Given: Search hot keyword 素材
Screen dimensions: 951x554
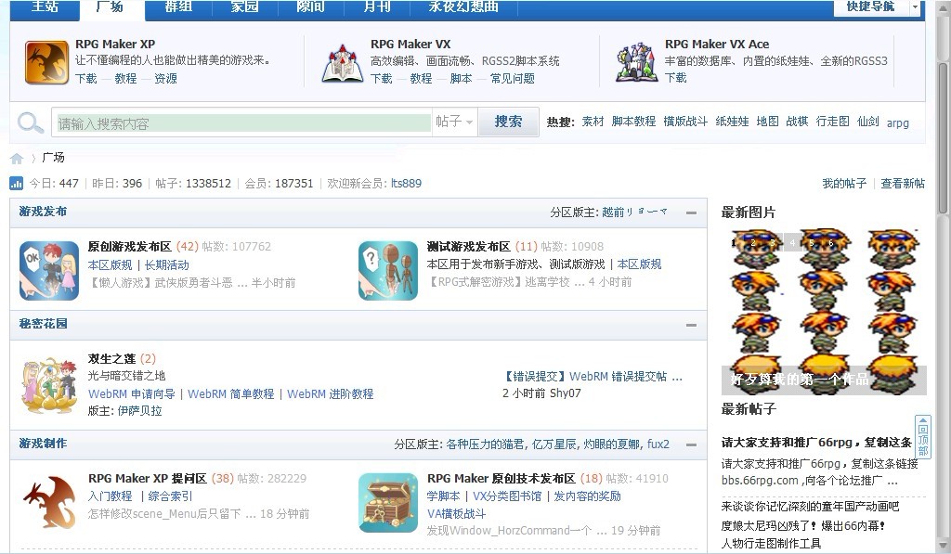Looking at the screenshot, I should (593, 122).
